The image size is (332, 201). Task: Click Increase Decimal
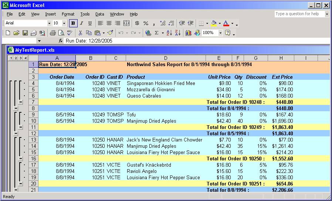coord(163,23)
